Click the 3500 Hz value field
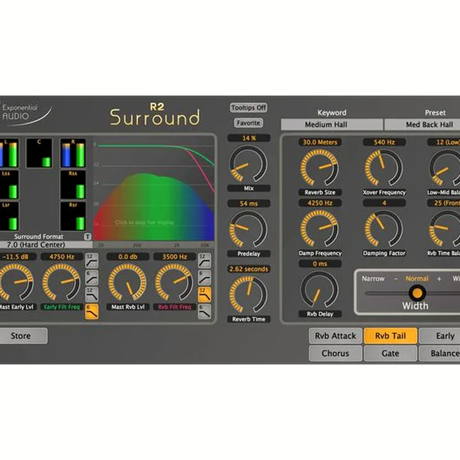Screen dimensions: 460x460 pos(174,257)
